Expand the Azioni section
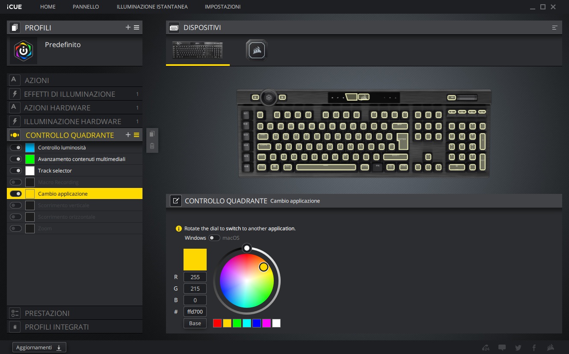The height and width of the screenshot is (354, 569). 74,80
